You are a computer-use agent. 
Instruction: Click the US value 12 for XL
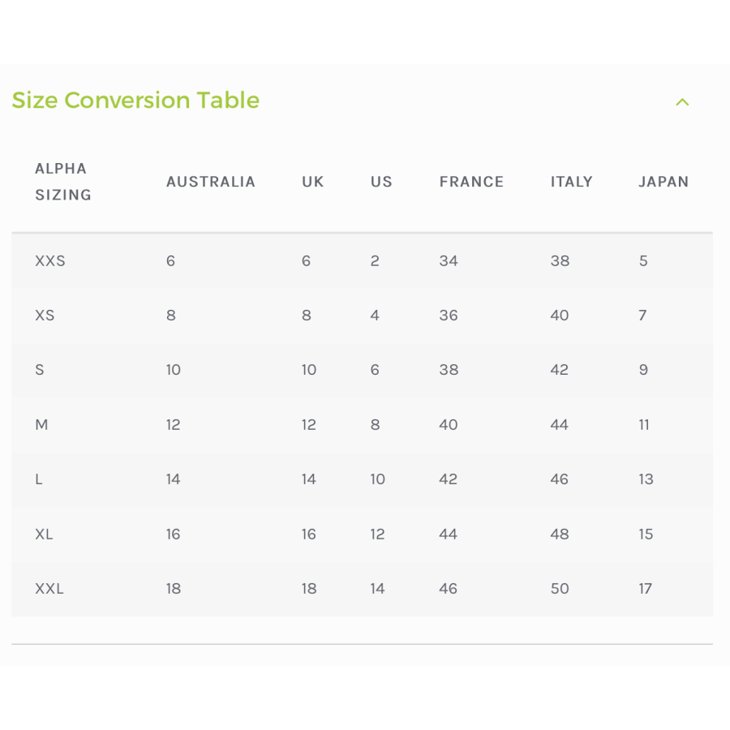pos(377,535)
